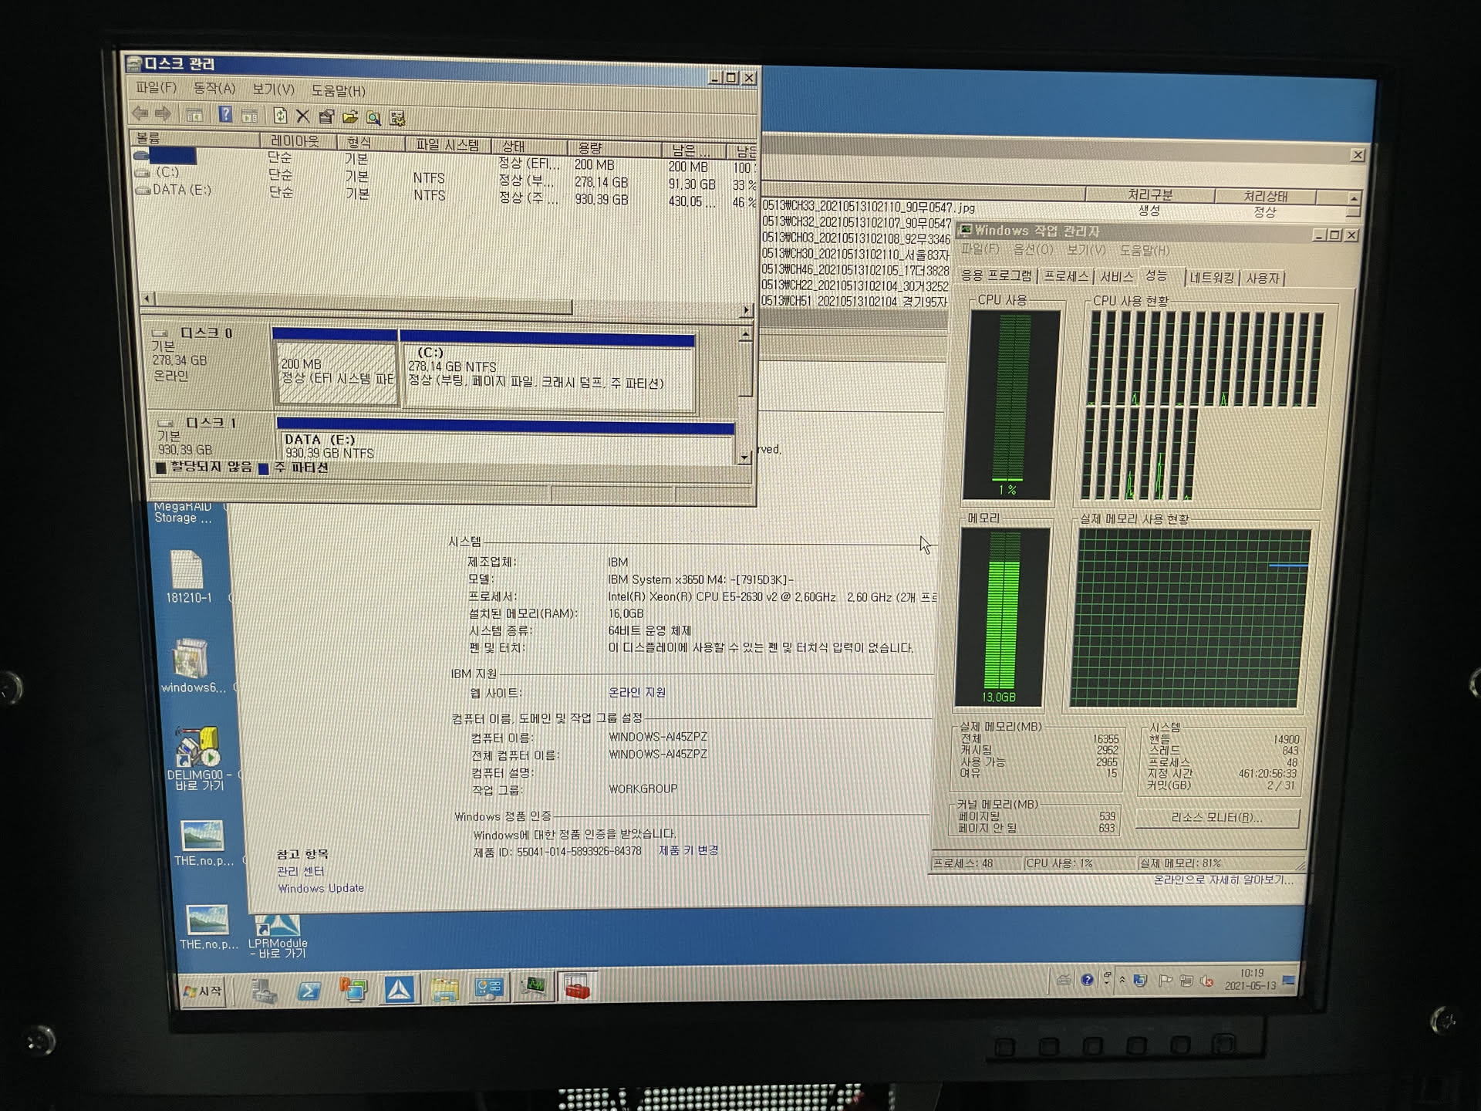
Task: Click the refresh icon in Disk Management toolbar
Action: [280, 117]
